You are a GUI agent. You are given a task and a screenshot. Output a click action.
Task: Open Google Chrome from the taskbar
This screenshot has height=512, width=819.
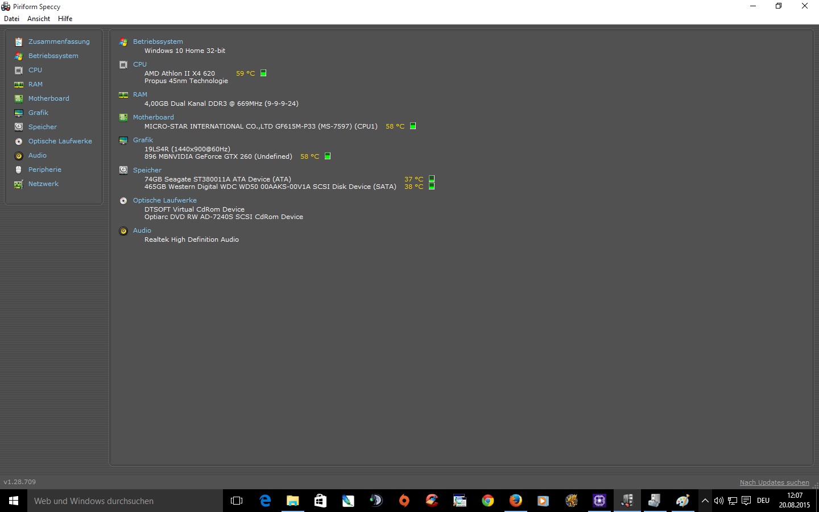(x=487, y=501)
